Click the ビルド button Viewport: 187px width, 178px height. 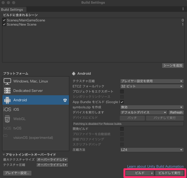tap(138, 173)
